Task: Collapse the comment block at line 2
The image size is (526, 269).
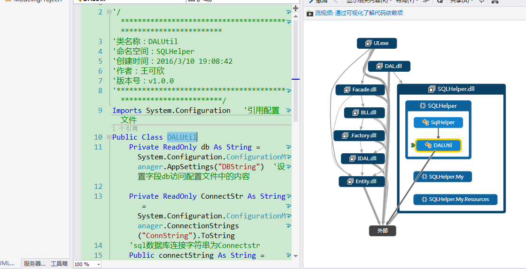Action: coord(109,12)
